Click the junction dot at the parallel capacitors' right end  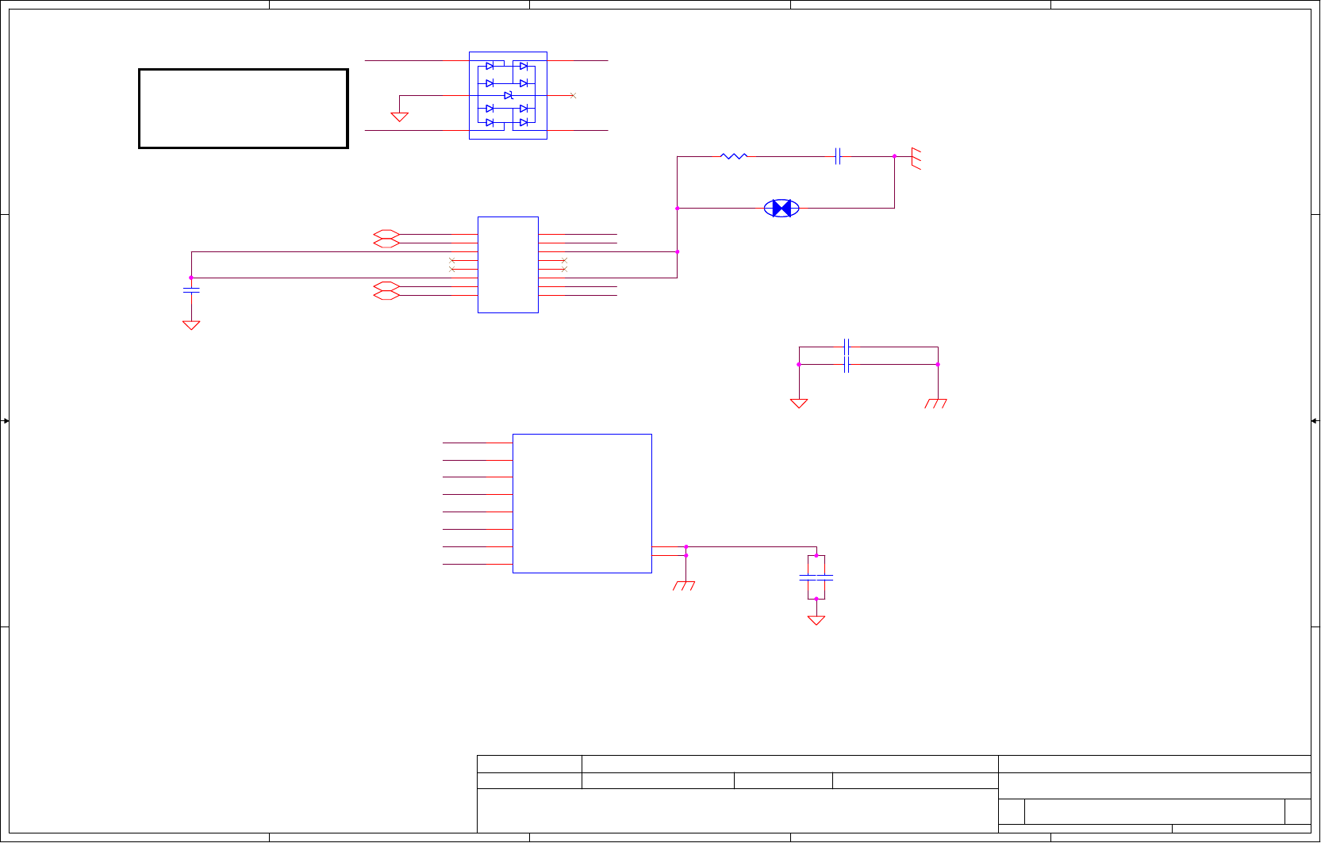pyautogui.click(x=938, y=364)
